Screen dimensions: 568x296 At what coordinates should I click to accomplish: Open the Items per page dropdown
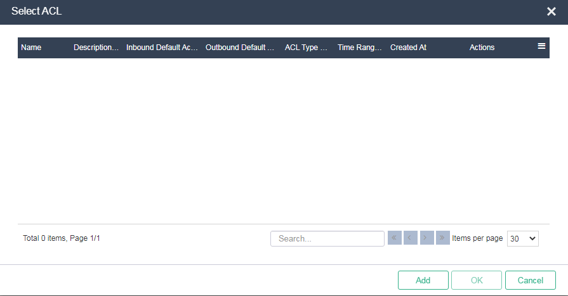pos(523,238)
